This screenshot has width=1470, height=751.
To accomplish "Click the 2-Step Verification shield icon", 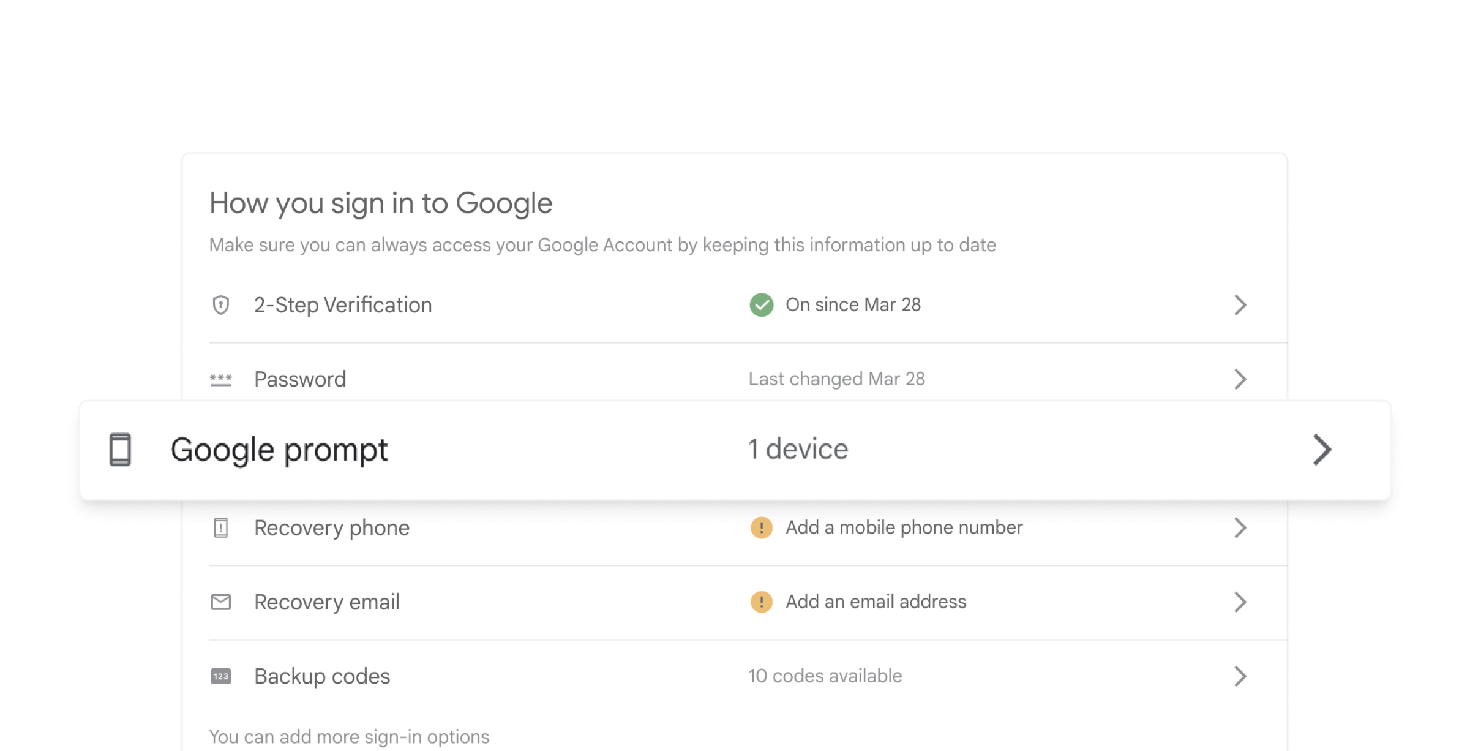I will point(220,304).
